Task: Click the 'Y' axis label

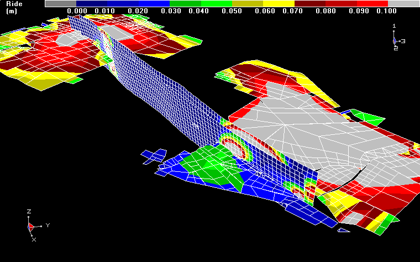Action: tap(48, 226)
